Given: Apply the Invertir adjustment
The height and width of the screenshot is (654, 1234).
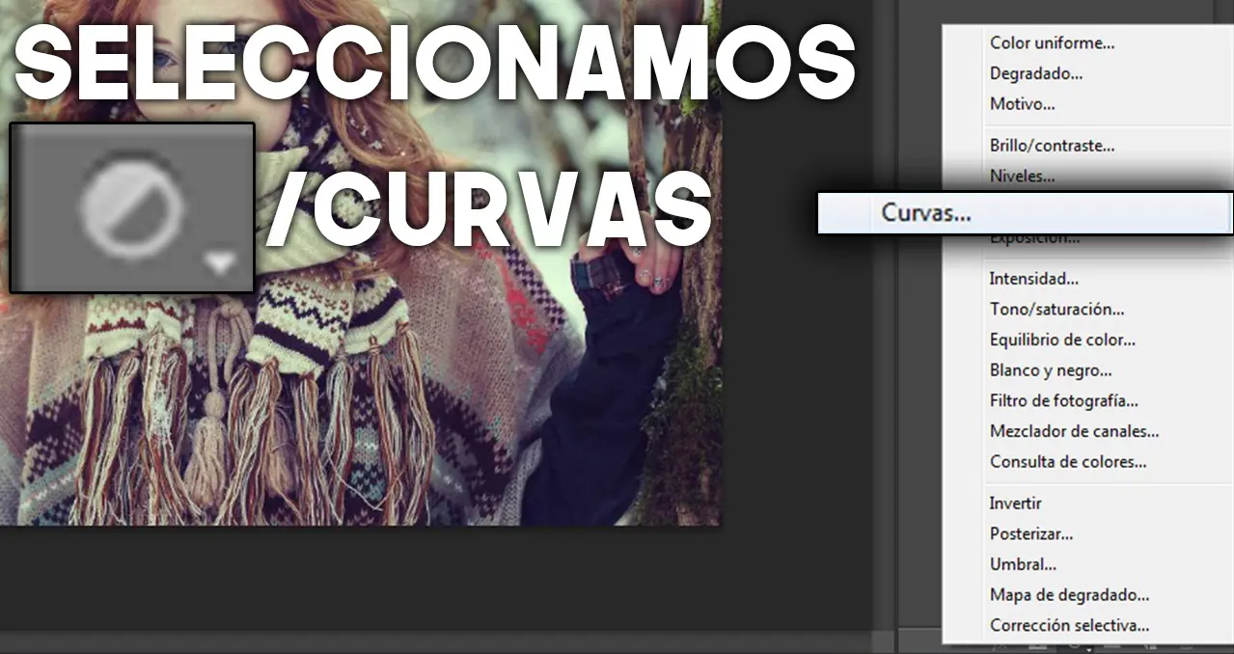Looking at the screenshot, I should 1015,504.
